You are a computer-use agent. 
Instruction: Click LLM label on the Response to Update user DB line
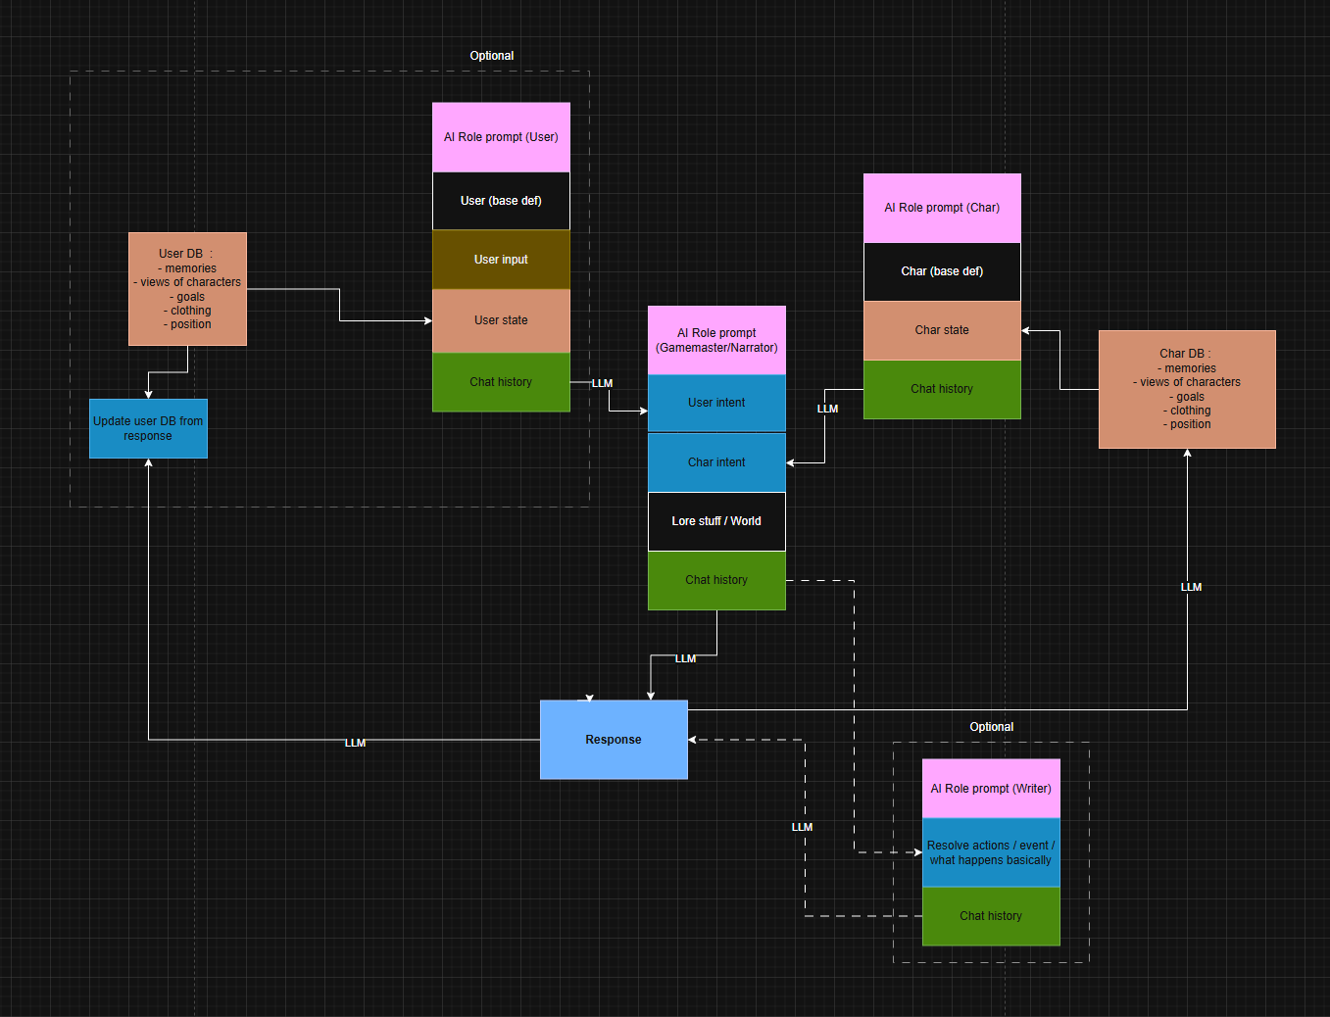click(x=355, y=743)
